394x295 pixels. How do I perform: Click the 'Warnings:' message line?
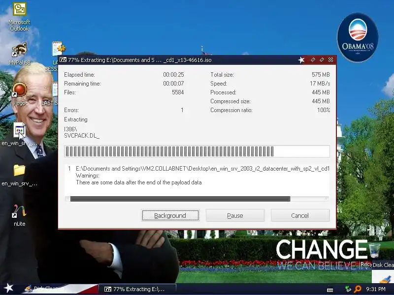point(88,176)
